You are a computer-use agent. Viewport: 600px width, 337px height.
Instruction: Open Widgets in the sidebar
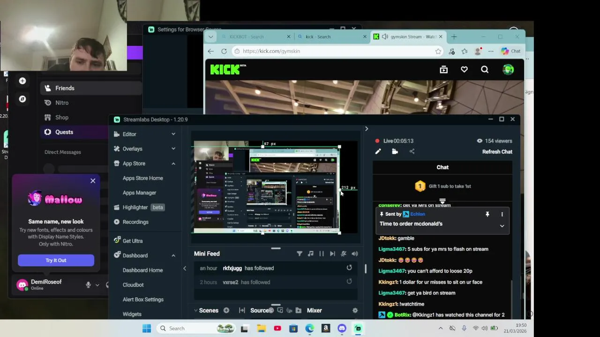tap(132, 314)
